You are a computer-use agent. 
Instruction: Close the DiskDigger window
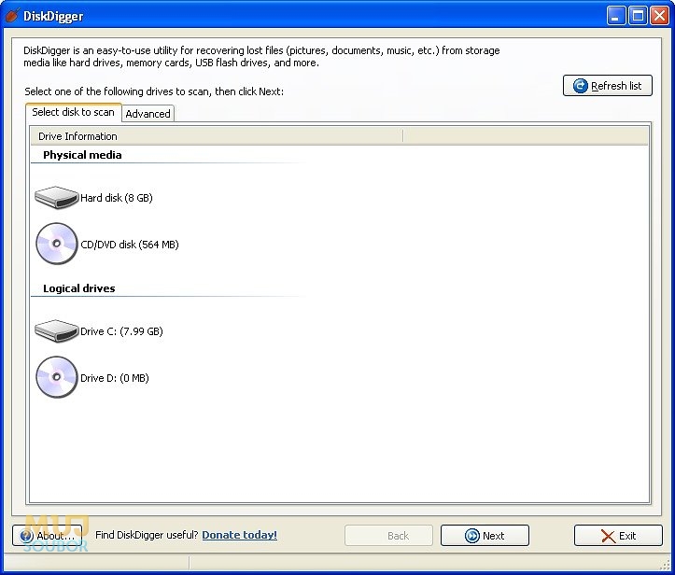658,15
